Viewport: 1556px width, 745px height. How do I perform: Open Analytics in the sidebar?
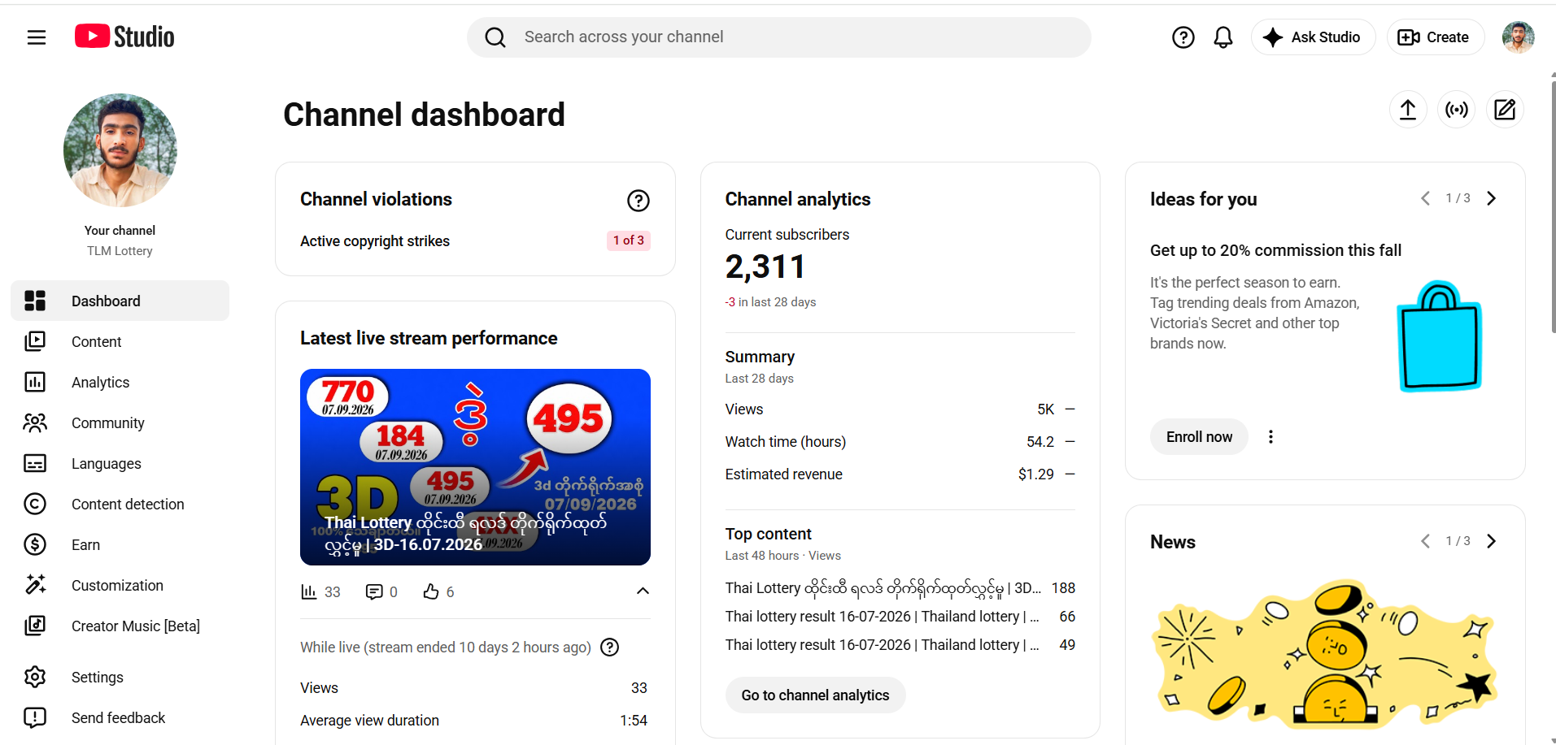120,383
